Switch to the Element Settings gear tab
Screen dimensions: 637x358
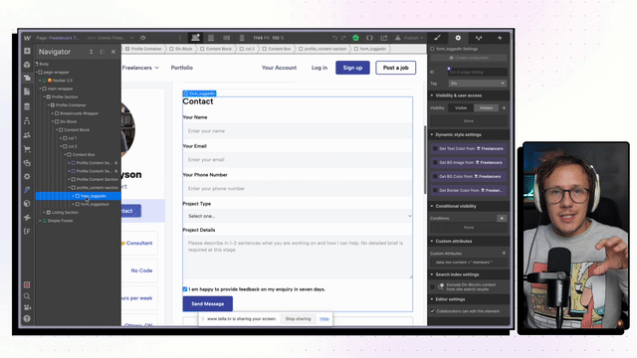tap(458, 38)
